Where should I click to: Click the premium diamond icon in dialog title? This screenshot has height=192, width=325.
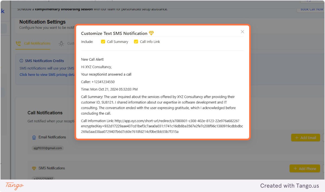tap(151, 33)
